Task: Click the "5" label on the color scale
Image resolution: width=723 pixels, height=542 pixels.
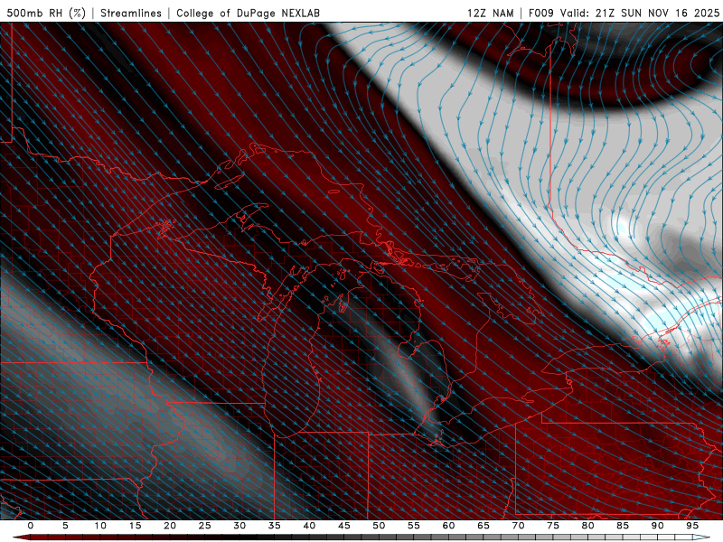Action: [65, 526]
